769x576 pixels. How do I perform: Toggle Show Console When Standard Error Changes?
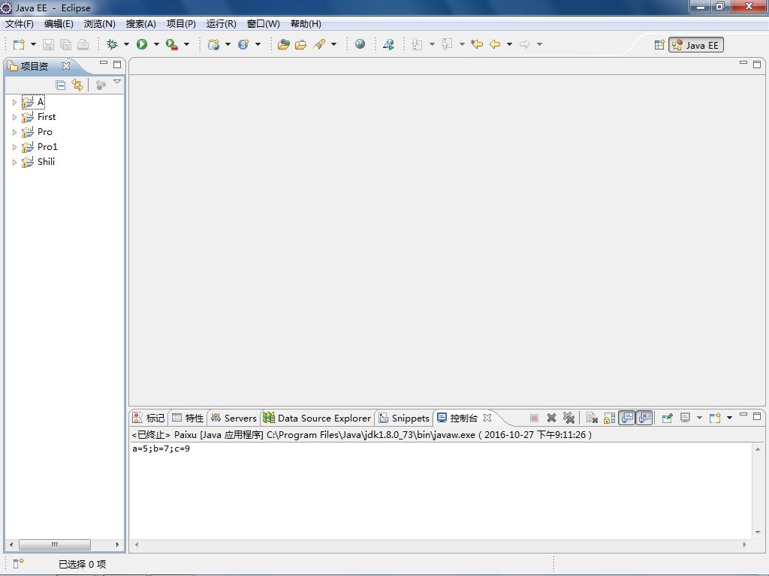click(644, 418)
